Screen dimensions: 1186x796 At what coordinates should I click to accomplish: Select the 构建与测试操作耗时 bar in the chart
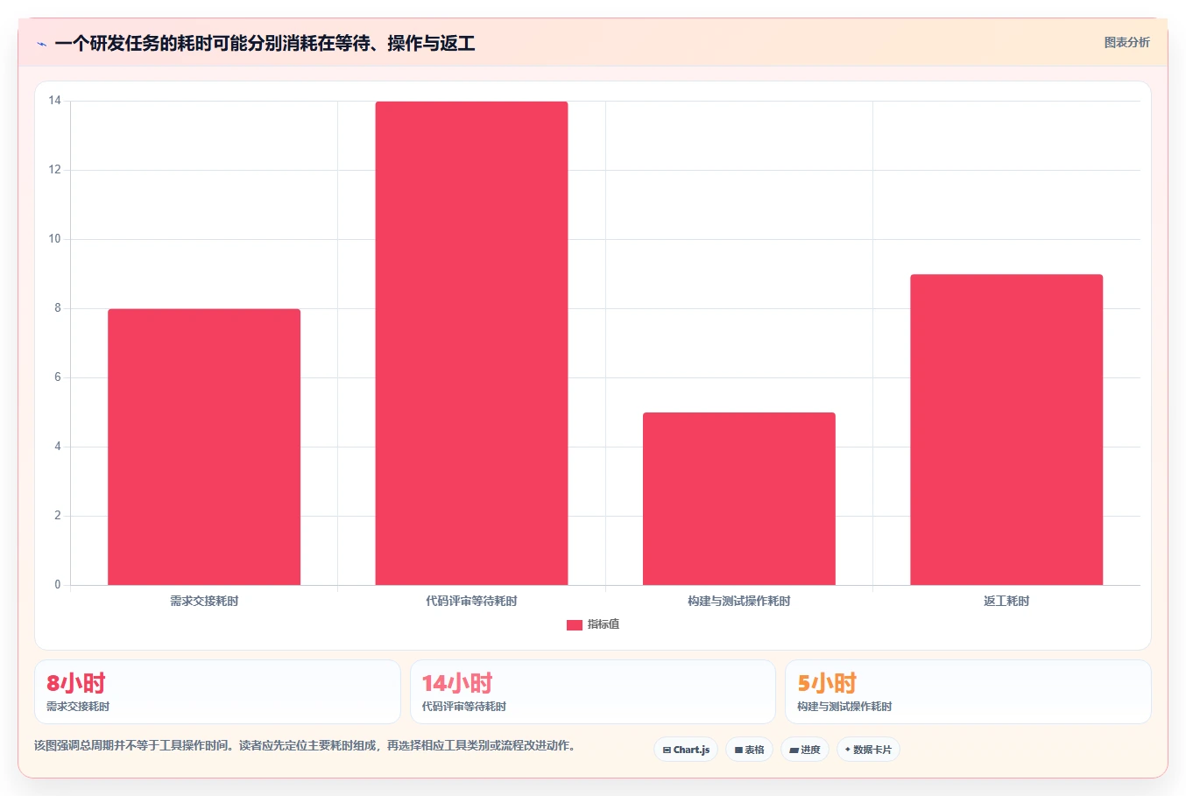point(739,498)
